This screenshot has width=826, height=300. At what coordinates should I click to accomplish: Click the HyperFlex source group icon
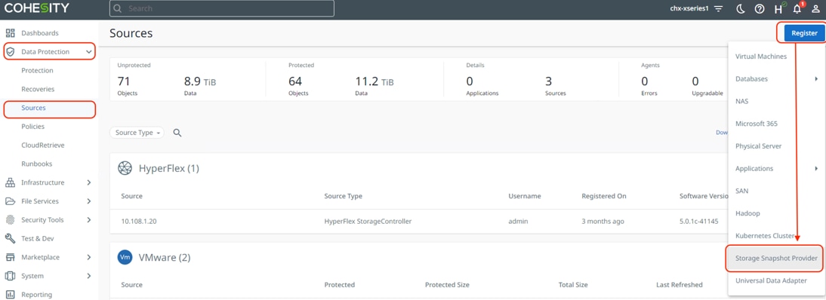125,168
